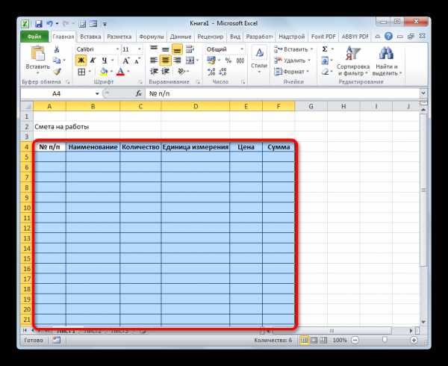This screenshot has width=448, height=366.
Task: Toggle Underline (Ч) formatting
Action: (105, 61)
